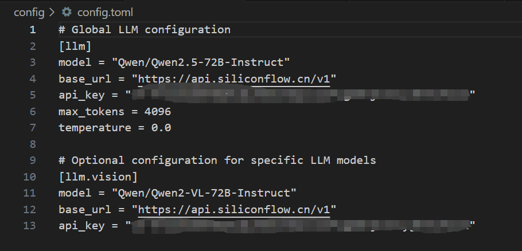Click the Optional configuration comment line
Viewport: 522px width, 251px height.
[x=217, y=160]
